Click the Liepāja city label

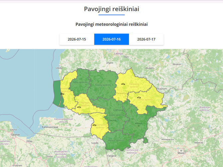[59, 68]
